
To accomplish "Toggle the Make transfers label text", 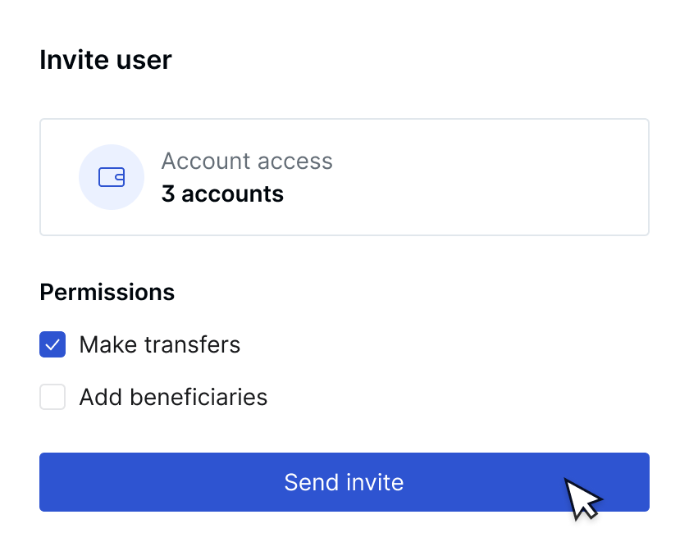I will coord(159,344).
